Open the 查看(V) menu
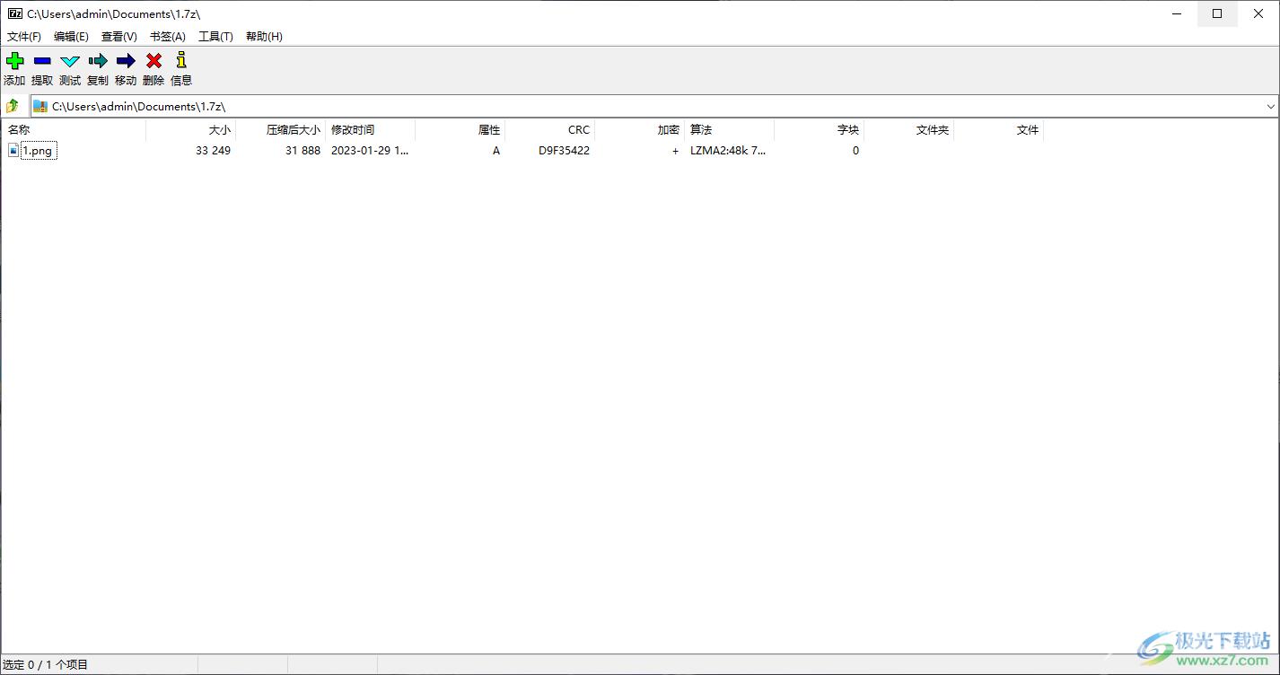The width and height of the screenshot is (1280, 675). (x=118, y=37)
